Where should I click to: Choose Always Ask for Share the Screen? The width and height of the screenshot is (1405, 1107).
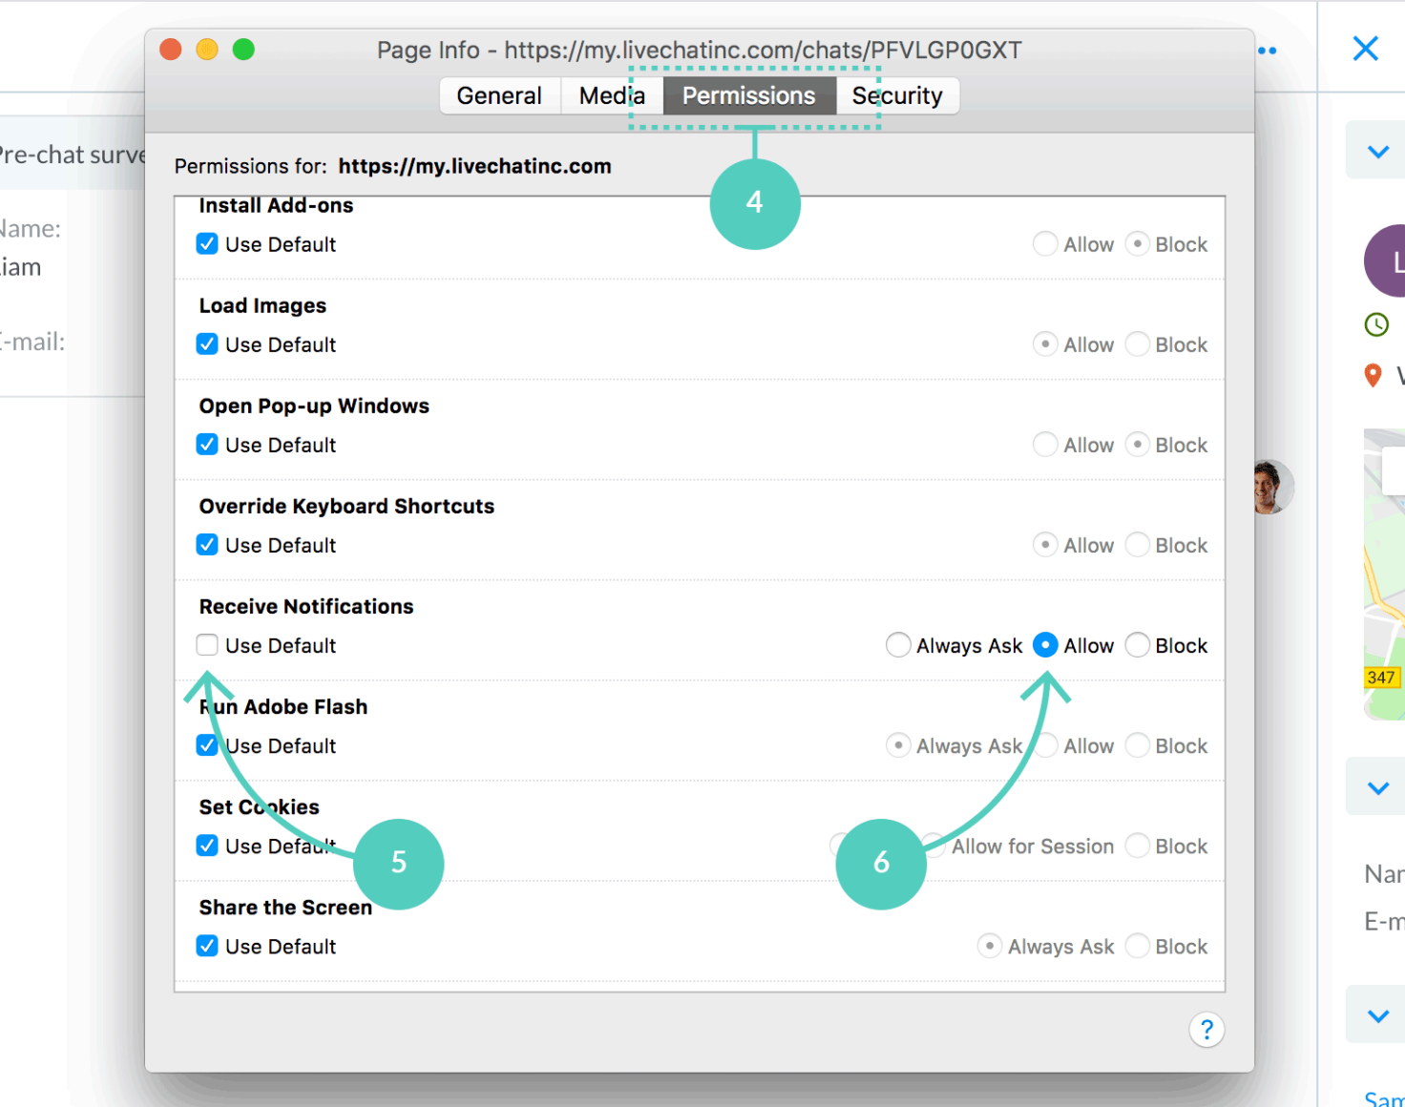click(x=990, y=946)
